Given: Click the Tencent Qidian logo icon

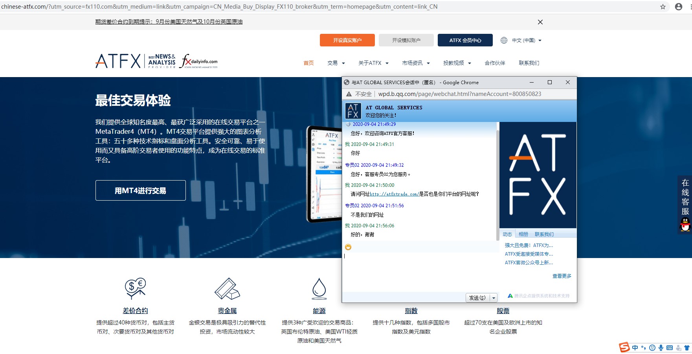Looking at the screenshot, I should (x=510, y=296).
